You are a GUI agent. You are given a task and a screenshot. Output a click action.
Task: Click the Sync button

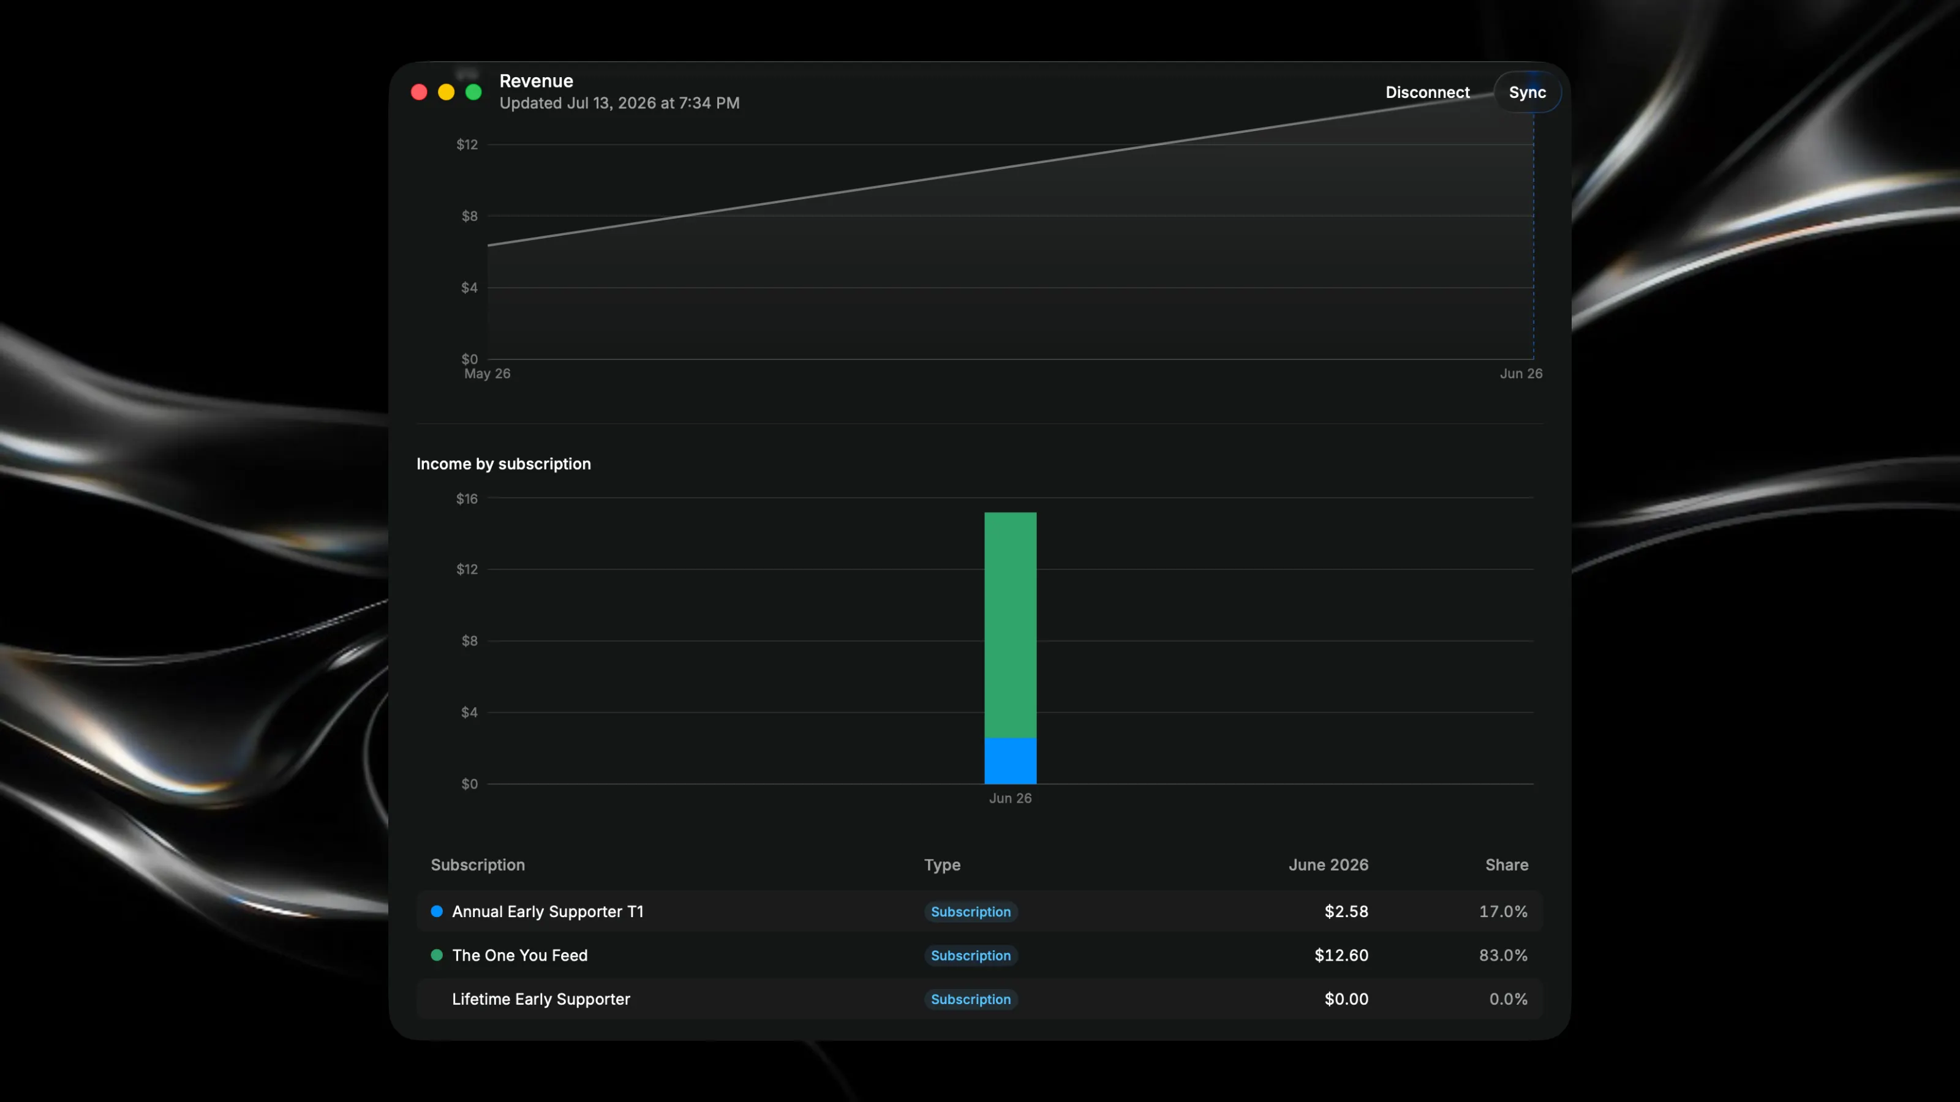pyautogui.click(x=1527, y=92)
